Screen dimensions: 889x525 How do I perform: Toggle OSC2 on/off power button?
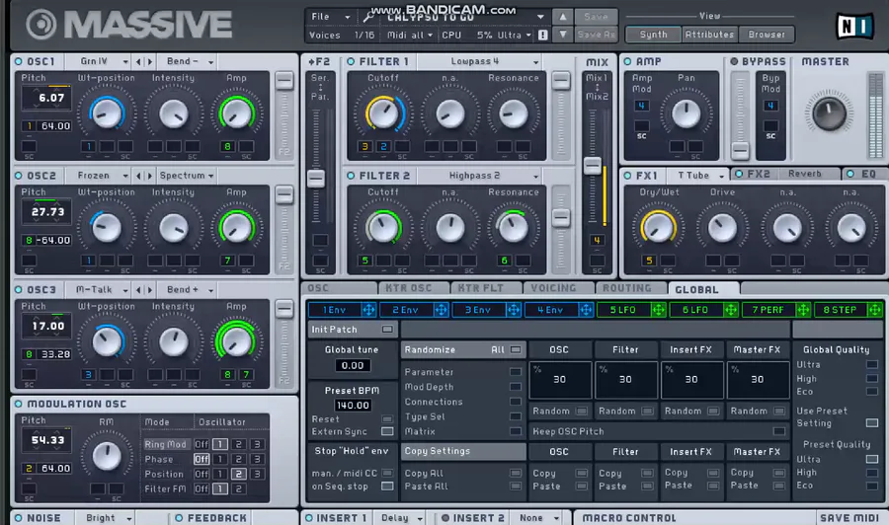click(x=19, y=176)
